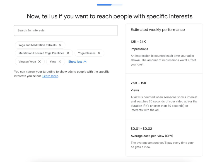The width and height of the screenshot is (222, 162).
Task: Click the X on the Yoga chip
Action: (x=60, y=62)
